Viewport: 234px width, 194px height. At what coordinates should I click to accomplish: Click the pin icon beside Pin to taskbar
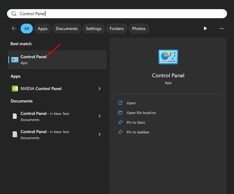tap(120, 132)
